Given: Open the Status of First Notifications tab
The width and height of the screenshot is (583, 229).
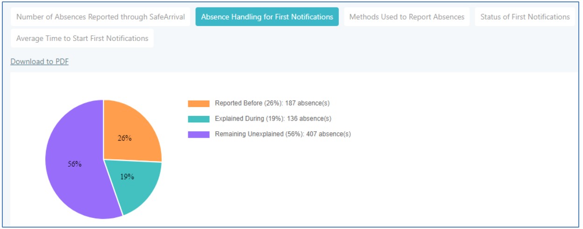Looking at the screenshot, I should click(x=525, y=17).
